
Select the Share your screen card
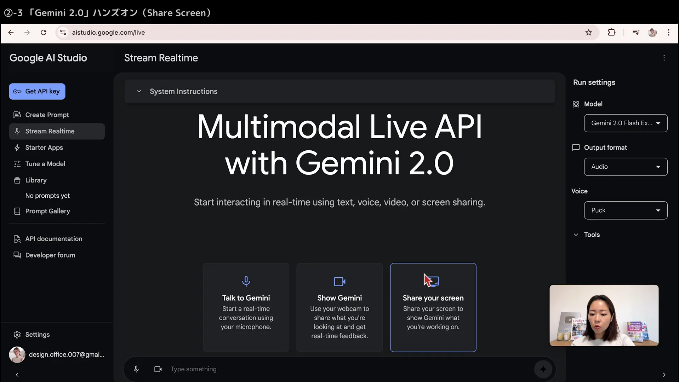point(433,307)
